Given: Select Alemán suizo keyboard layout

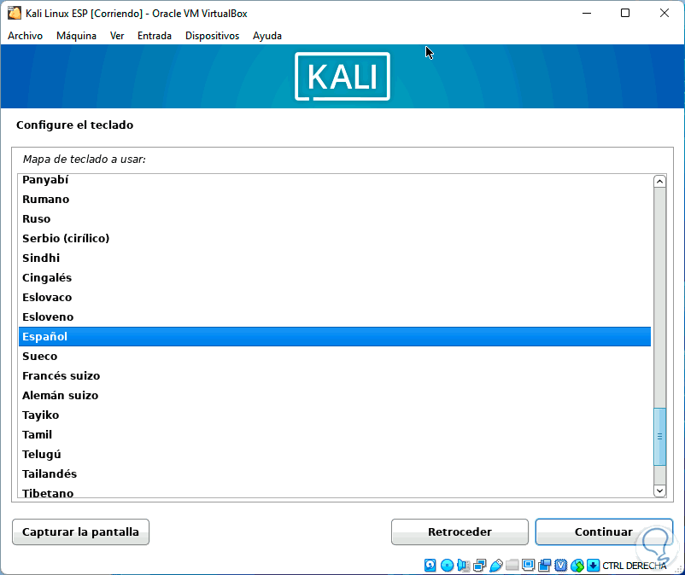Looking at the screenshot, I should 335,396.
